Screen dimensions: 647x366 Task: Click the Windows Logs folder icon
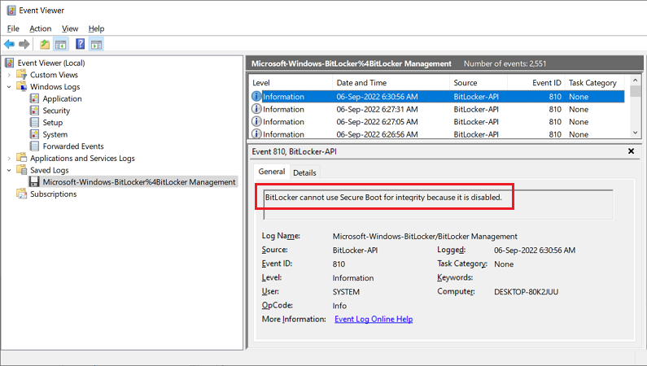[x=21, y=86]
